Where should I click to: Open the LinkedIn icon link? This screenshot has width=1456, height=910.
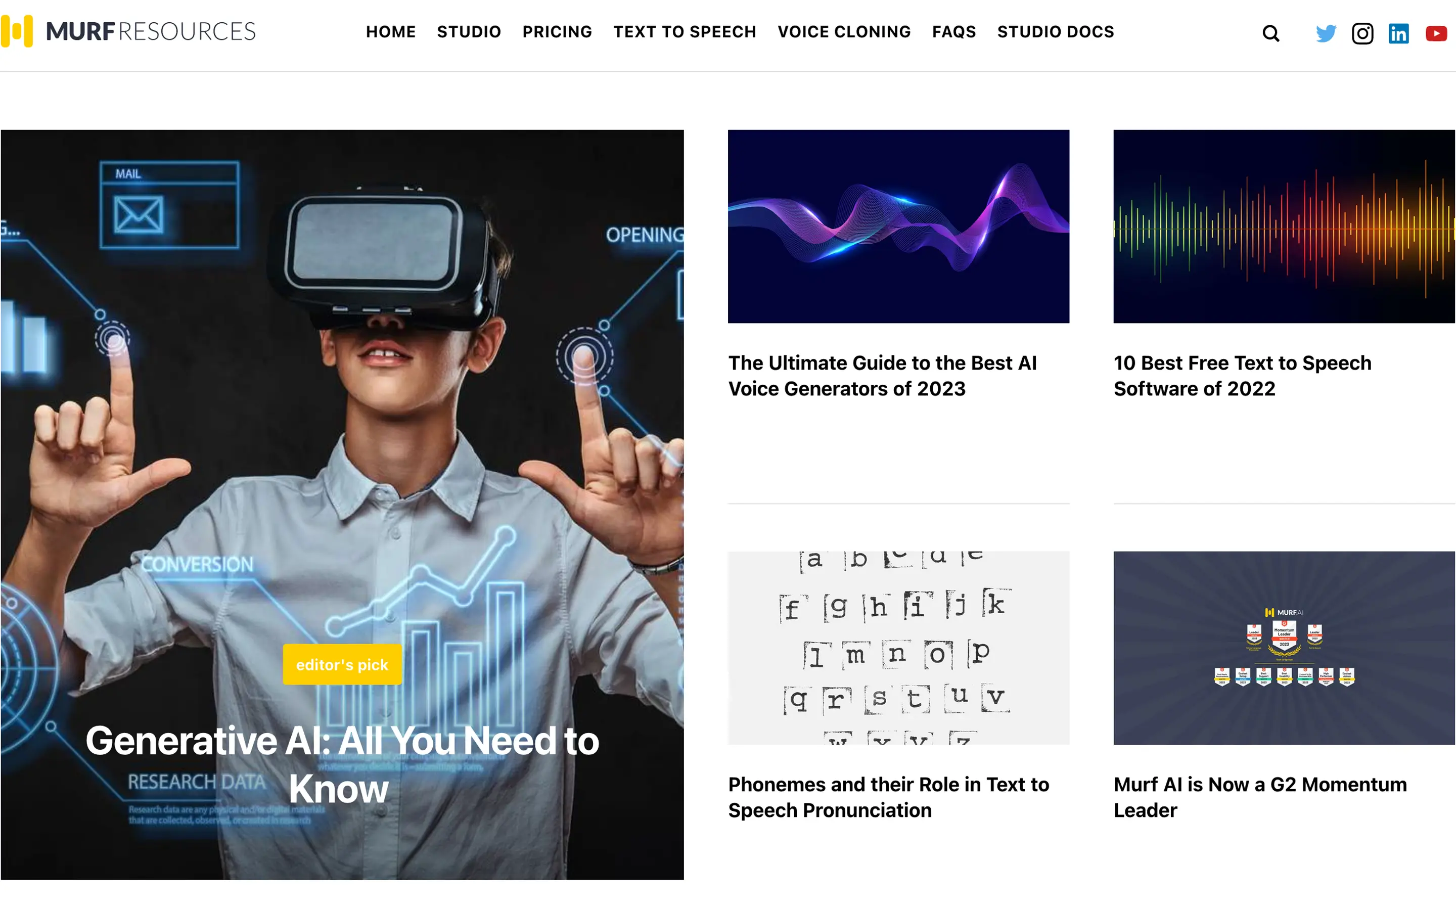[1398, 33]
